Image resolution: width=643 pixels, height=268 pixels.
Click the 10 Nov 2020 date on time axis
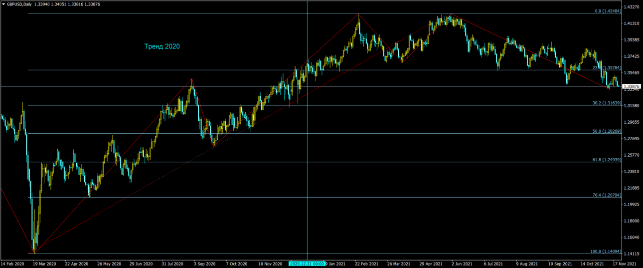[x=270, y=264]
